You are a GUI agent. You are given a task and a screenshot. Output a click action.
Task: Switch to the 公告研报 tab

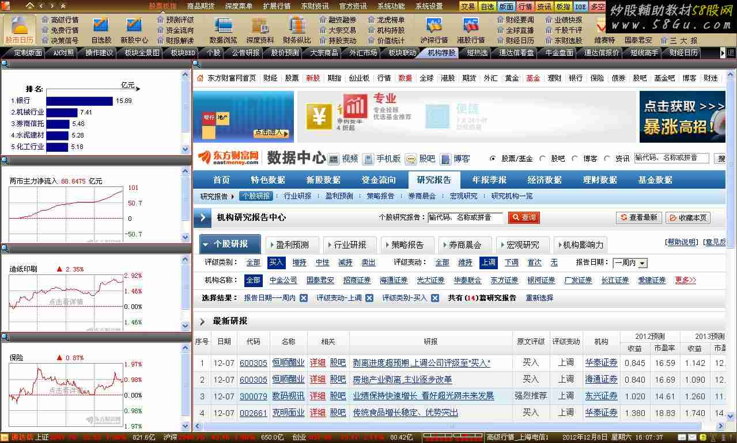245,52
